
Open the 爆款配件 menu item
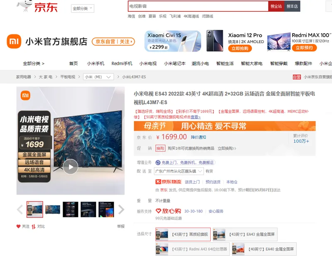click(303, 63)
